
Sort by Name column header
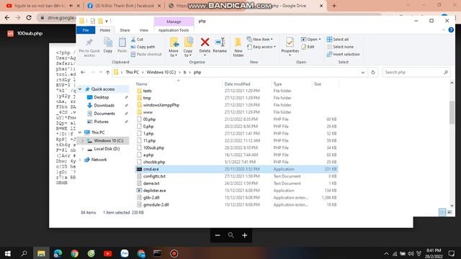click(x=142, y=84)
